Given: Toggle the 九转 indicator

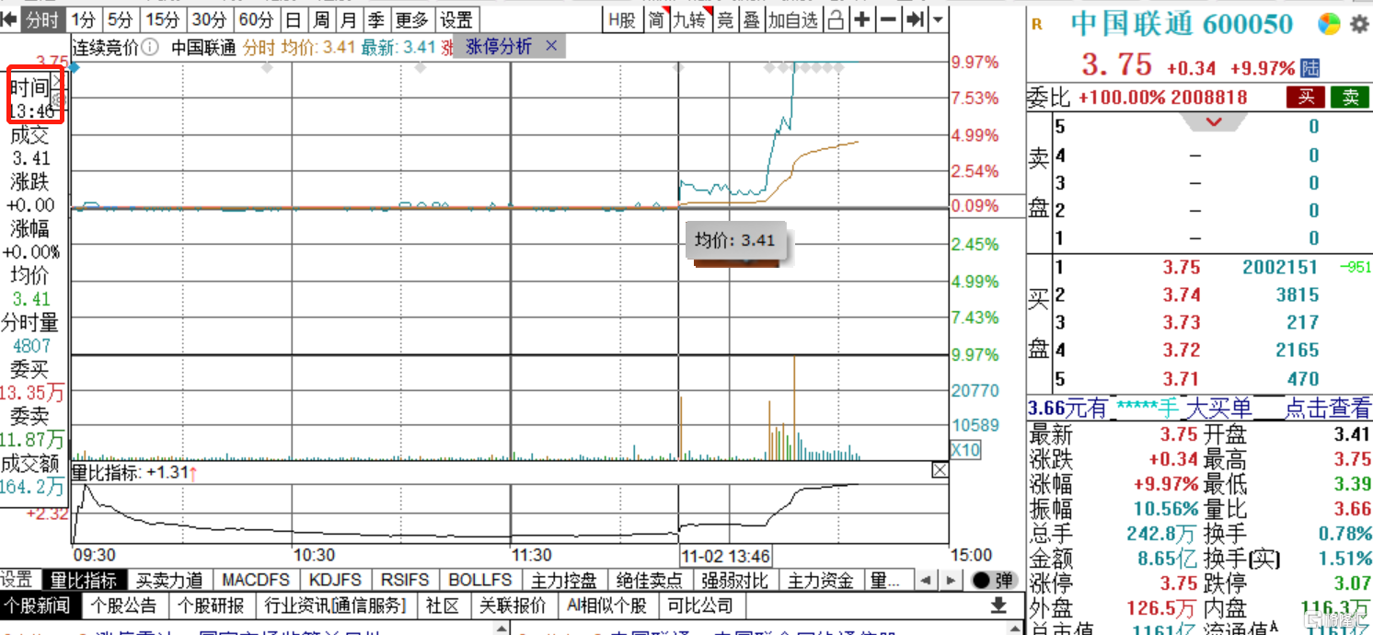Looking at the screenshot, I should coord(690,19).
